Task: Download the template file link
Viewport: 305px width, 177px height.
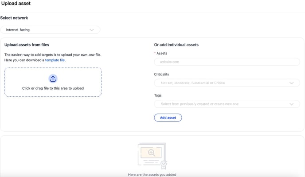Action: [x=55, y=60]
